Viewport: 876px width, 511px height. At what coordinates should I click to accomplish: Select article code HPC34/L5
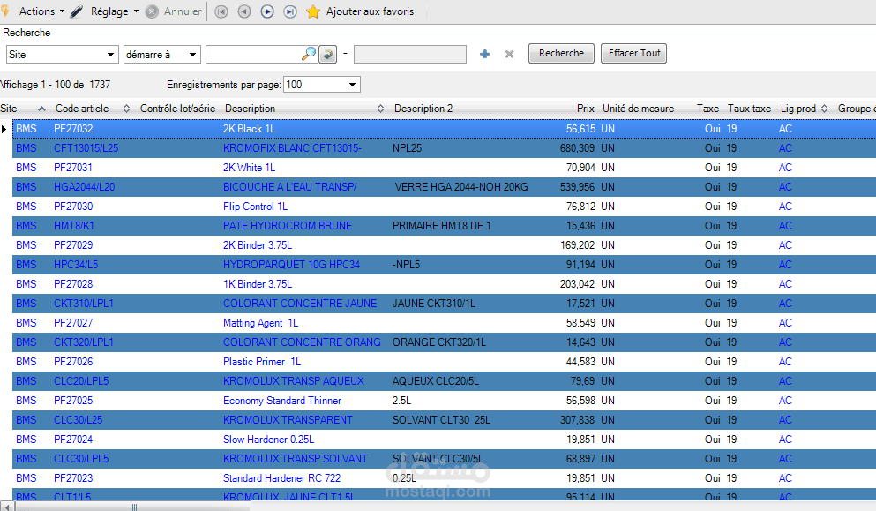click(x=76, y=265)
